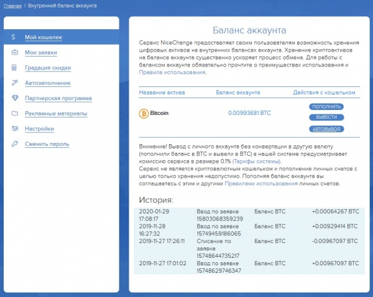Open the Тарифы системы link
373x297 pixels.
[257, 161]
